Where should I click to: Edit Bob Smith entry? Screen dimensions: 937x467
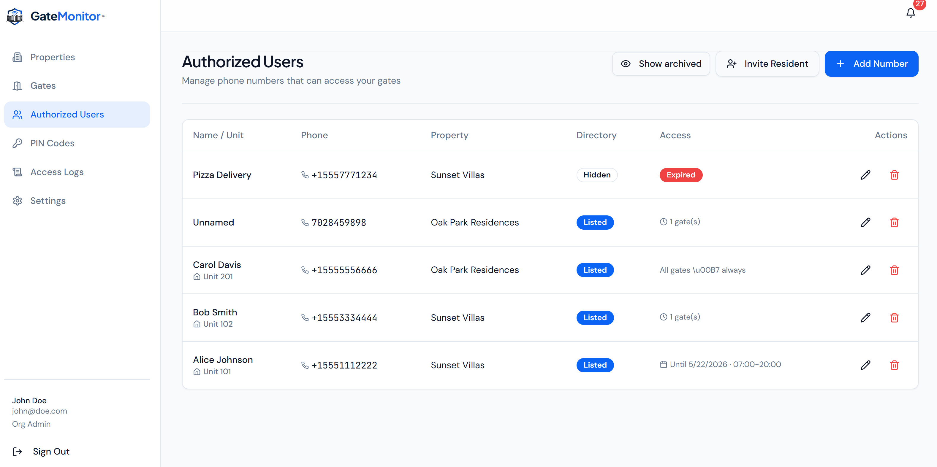865,318
